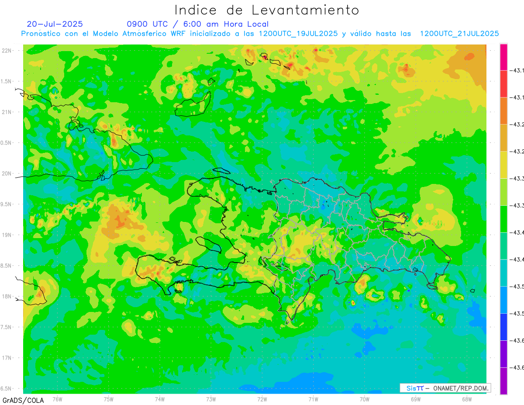Click the truncated "6.5N" latitude label

point(6,389)
